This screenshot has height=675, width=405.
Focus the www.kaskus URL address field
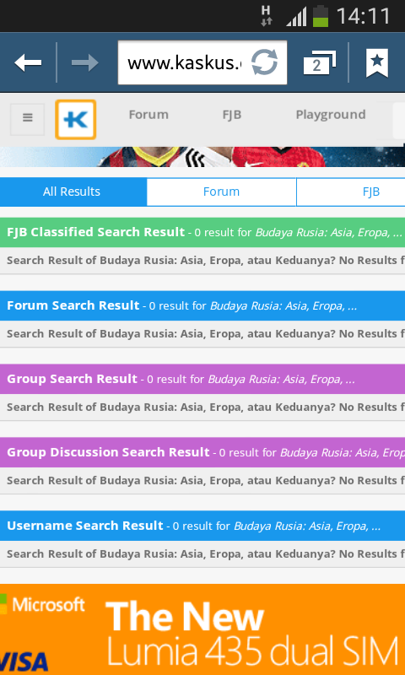[x=202, y=62]
